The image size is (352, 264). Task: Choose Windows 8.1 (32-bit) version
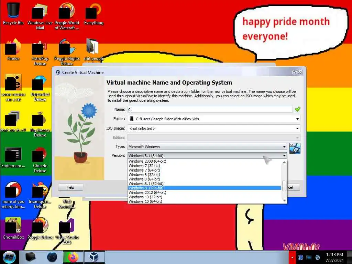[x=205, y=184]
